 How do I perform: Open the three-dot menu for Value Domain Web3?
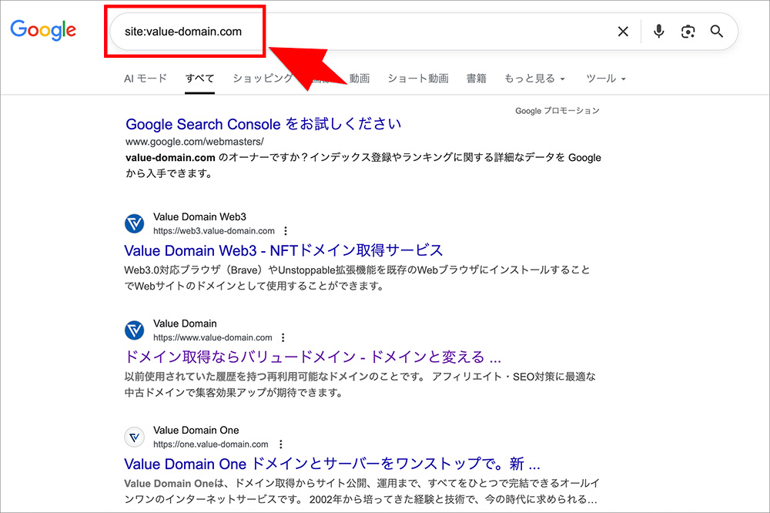286,230
